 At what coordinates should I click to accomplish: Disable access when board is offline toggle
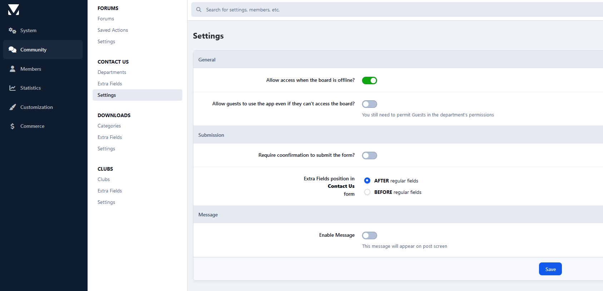tap(369, 80)
